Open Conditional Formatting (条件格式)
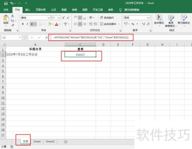The image size is (192, 149). coord(159,20)
